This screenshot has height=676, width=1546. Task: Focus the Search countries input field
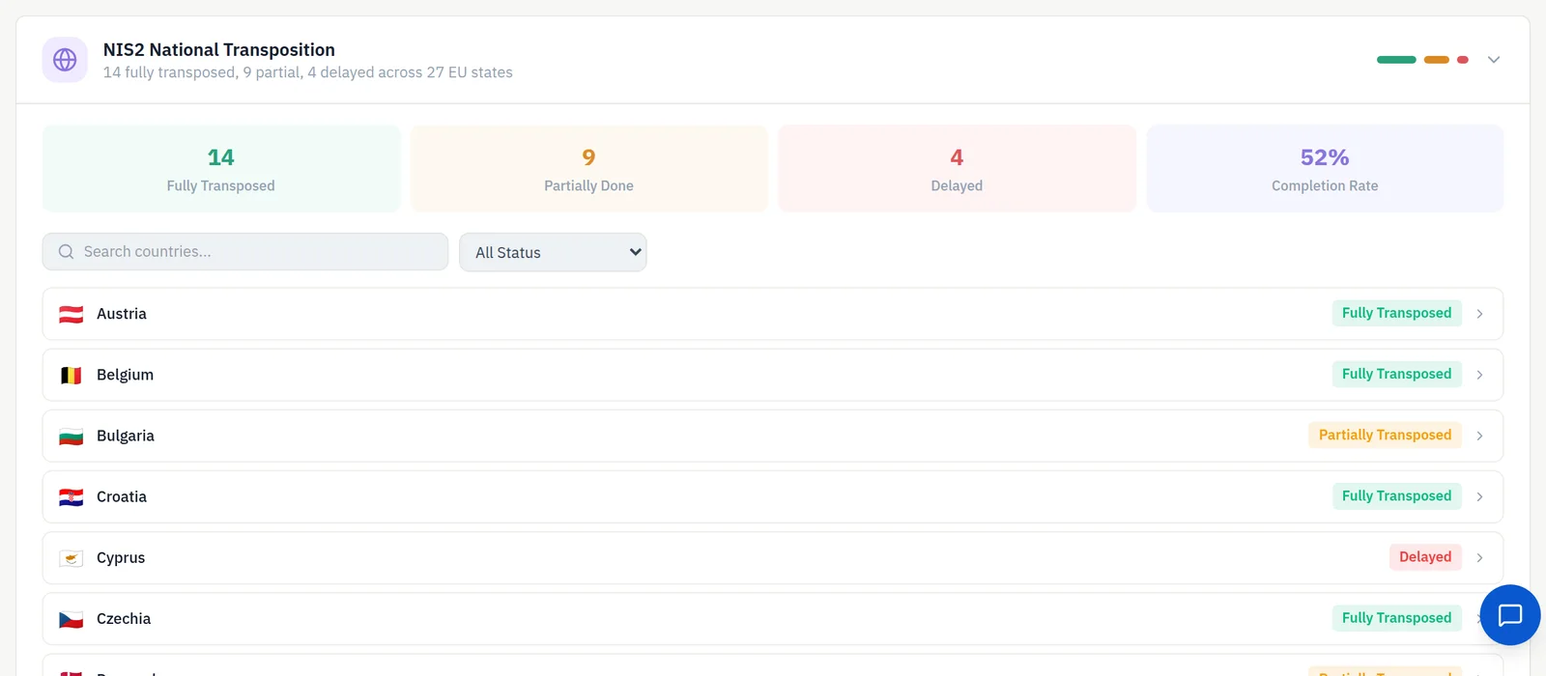[245, 252]
